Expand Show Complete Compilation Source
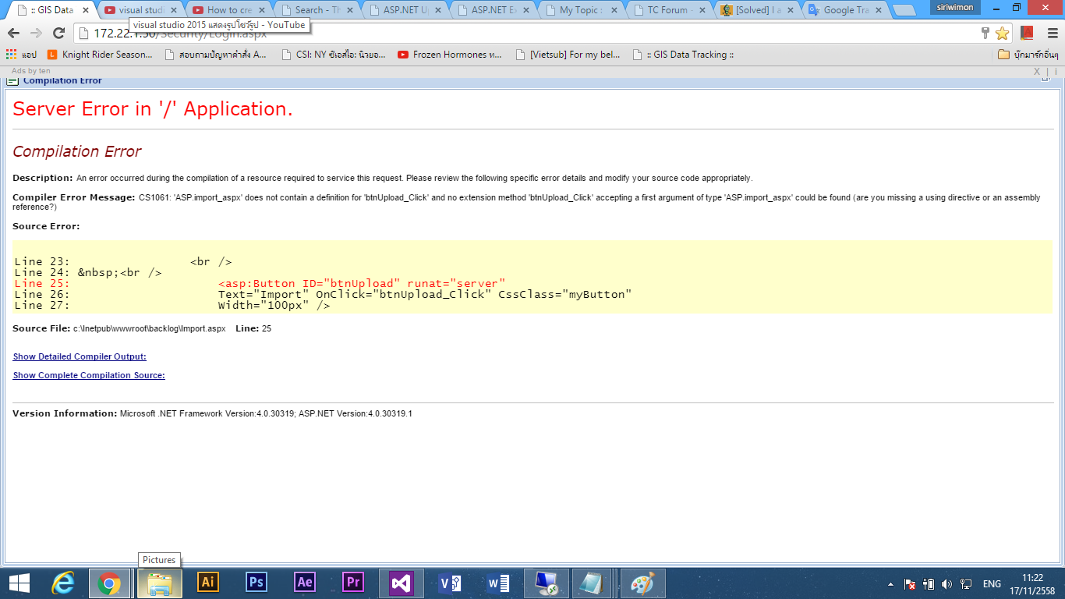1065x599 pixels. 89,375
